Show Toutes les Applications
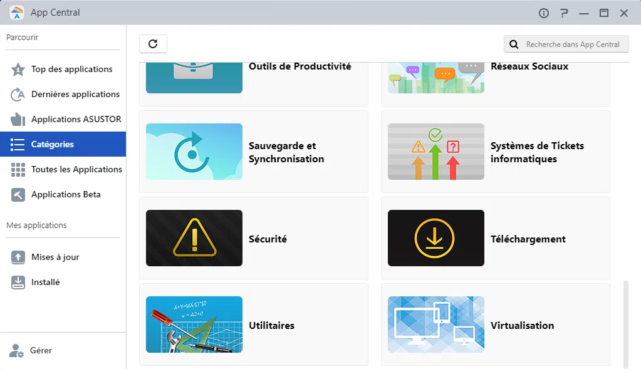641x369 pixels. 63,169
